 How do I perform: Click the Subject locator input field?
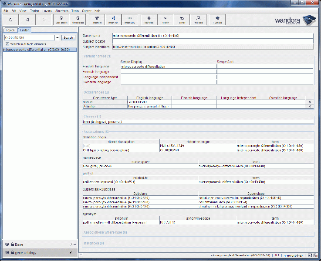tap(213, 41)
